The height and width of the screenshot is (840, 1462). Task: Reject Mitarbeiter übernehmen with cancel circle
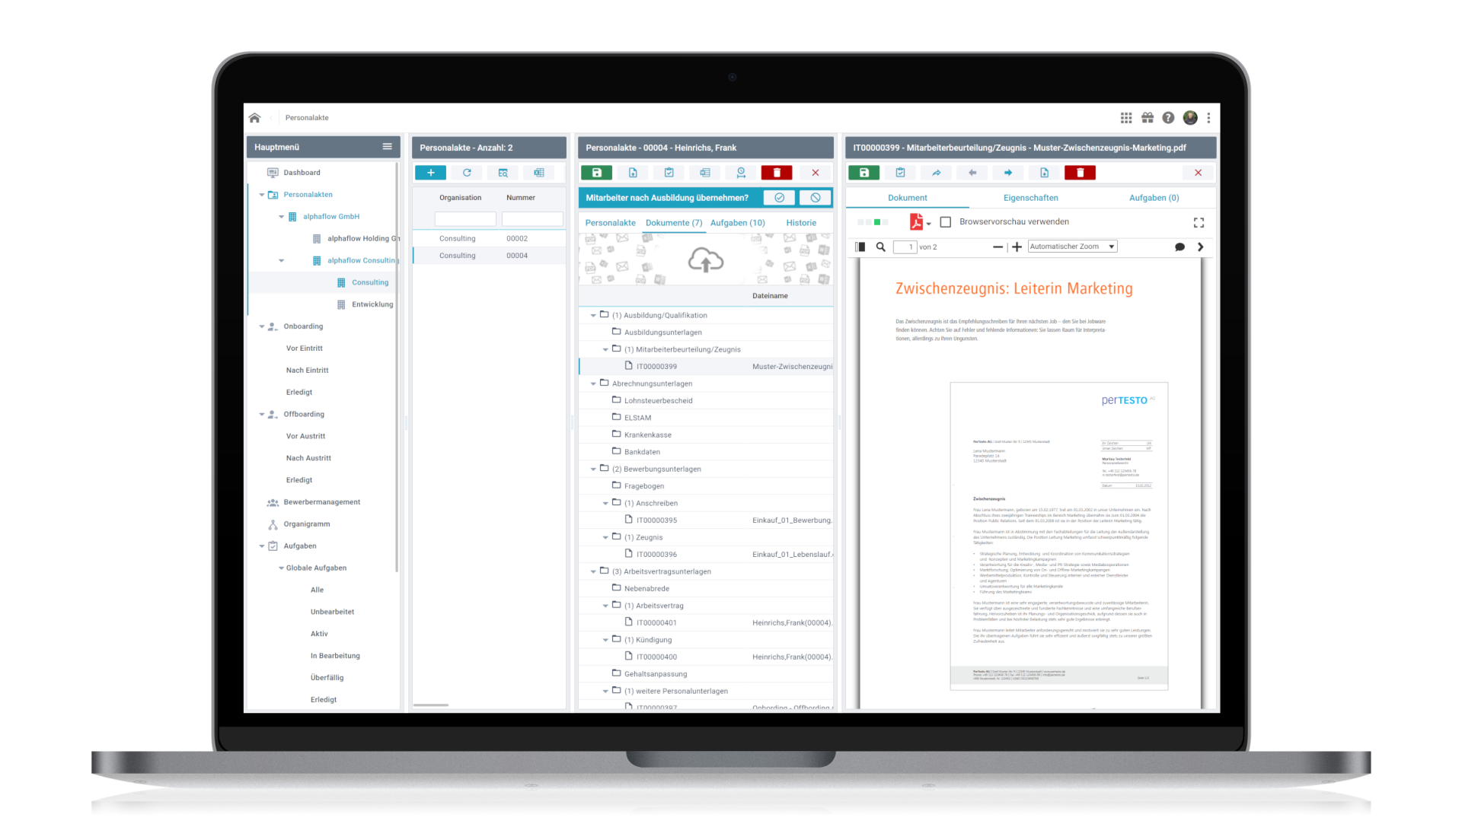[815, 198]
